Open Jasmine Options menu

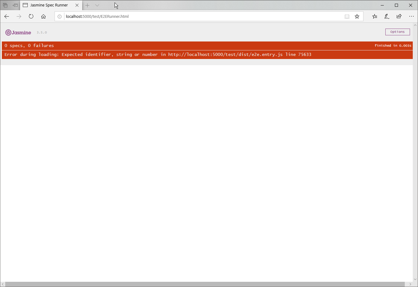click(397, 32)
